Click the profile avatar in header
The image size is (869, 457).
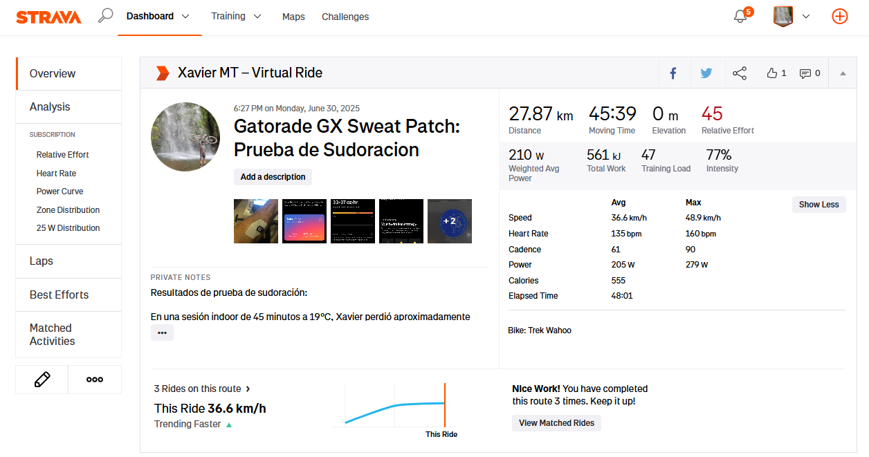coord(783,16)
